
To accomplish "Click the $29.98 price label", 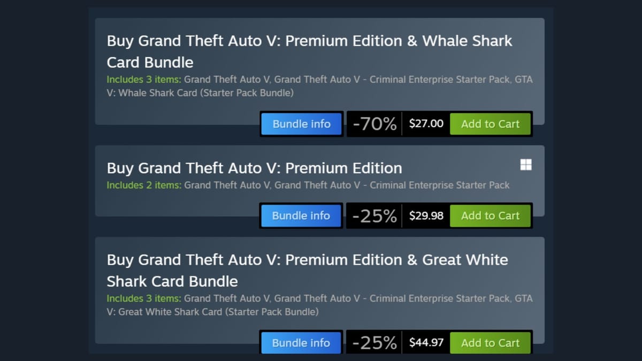I will pos(426,216).
